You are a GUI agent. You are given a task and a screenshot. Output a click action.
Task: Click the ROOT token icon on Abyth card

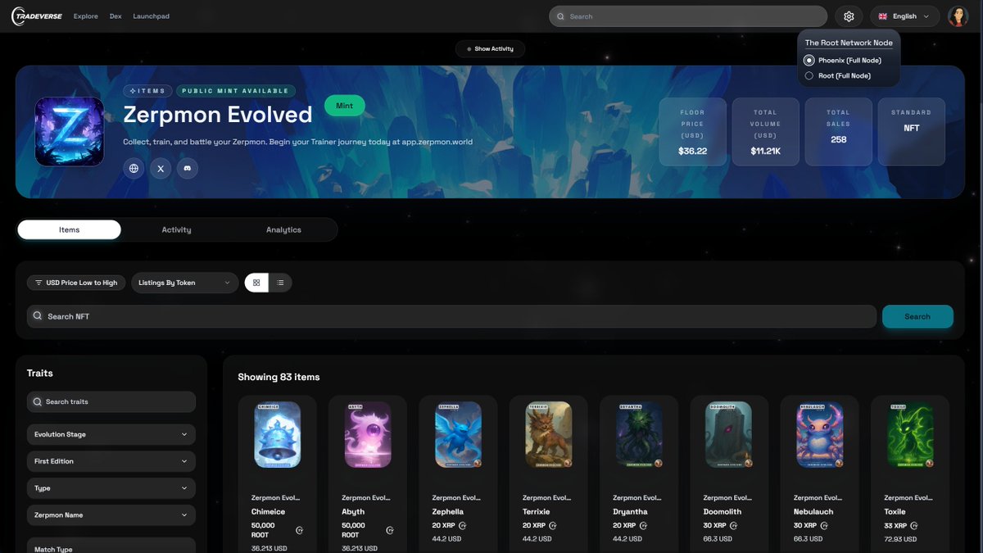[389, 530]
